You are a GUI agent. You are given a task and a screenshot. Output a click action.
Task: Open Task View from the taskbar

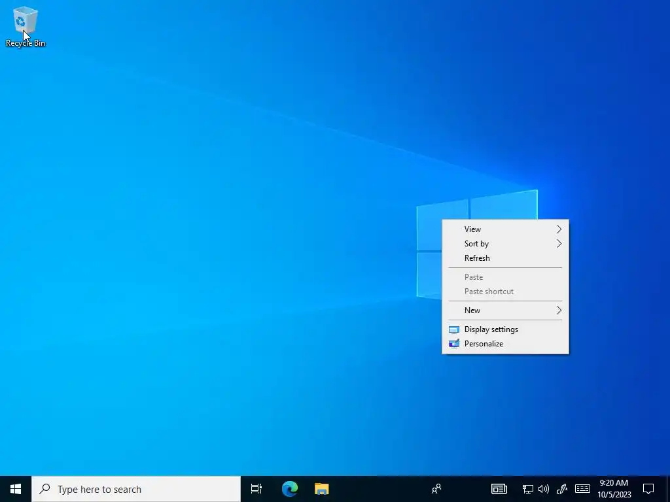256,489
